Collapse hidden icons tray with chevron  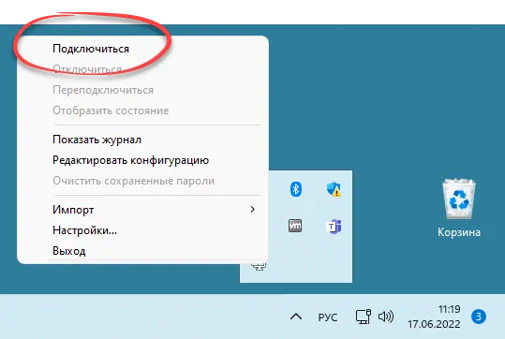click(296, 317)
